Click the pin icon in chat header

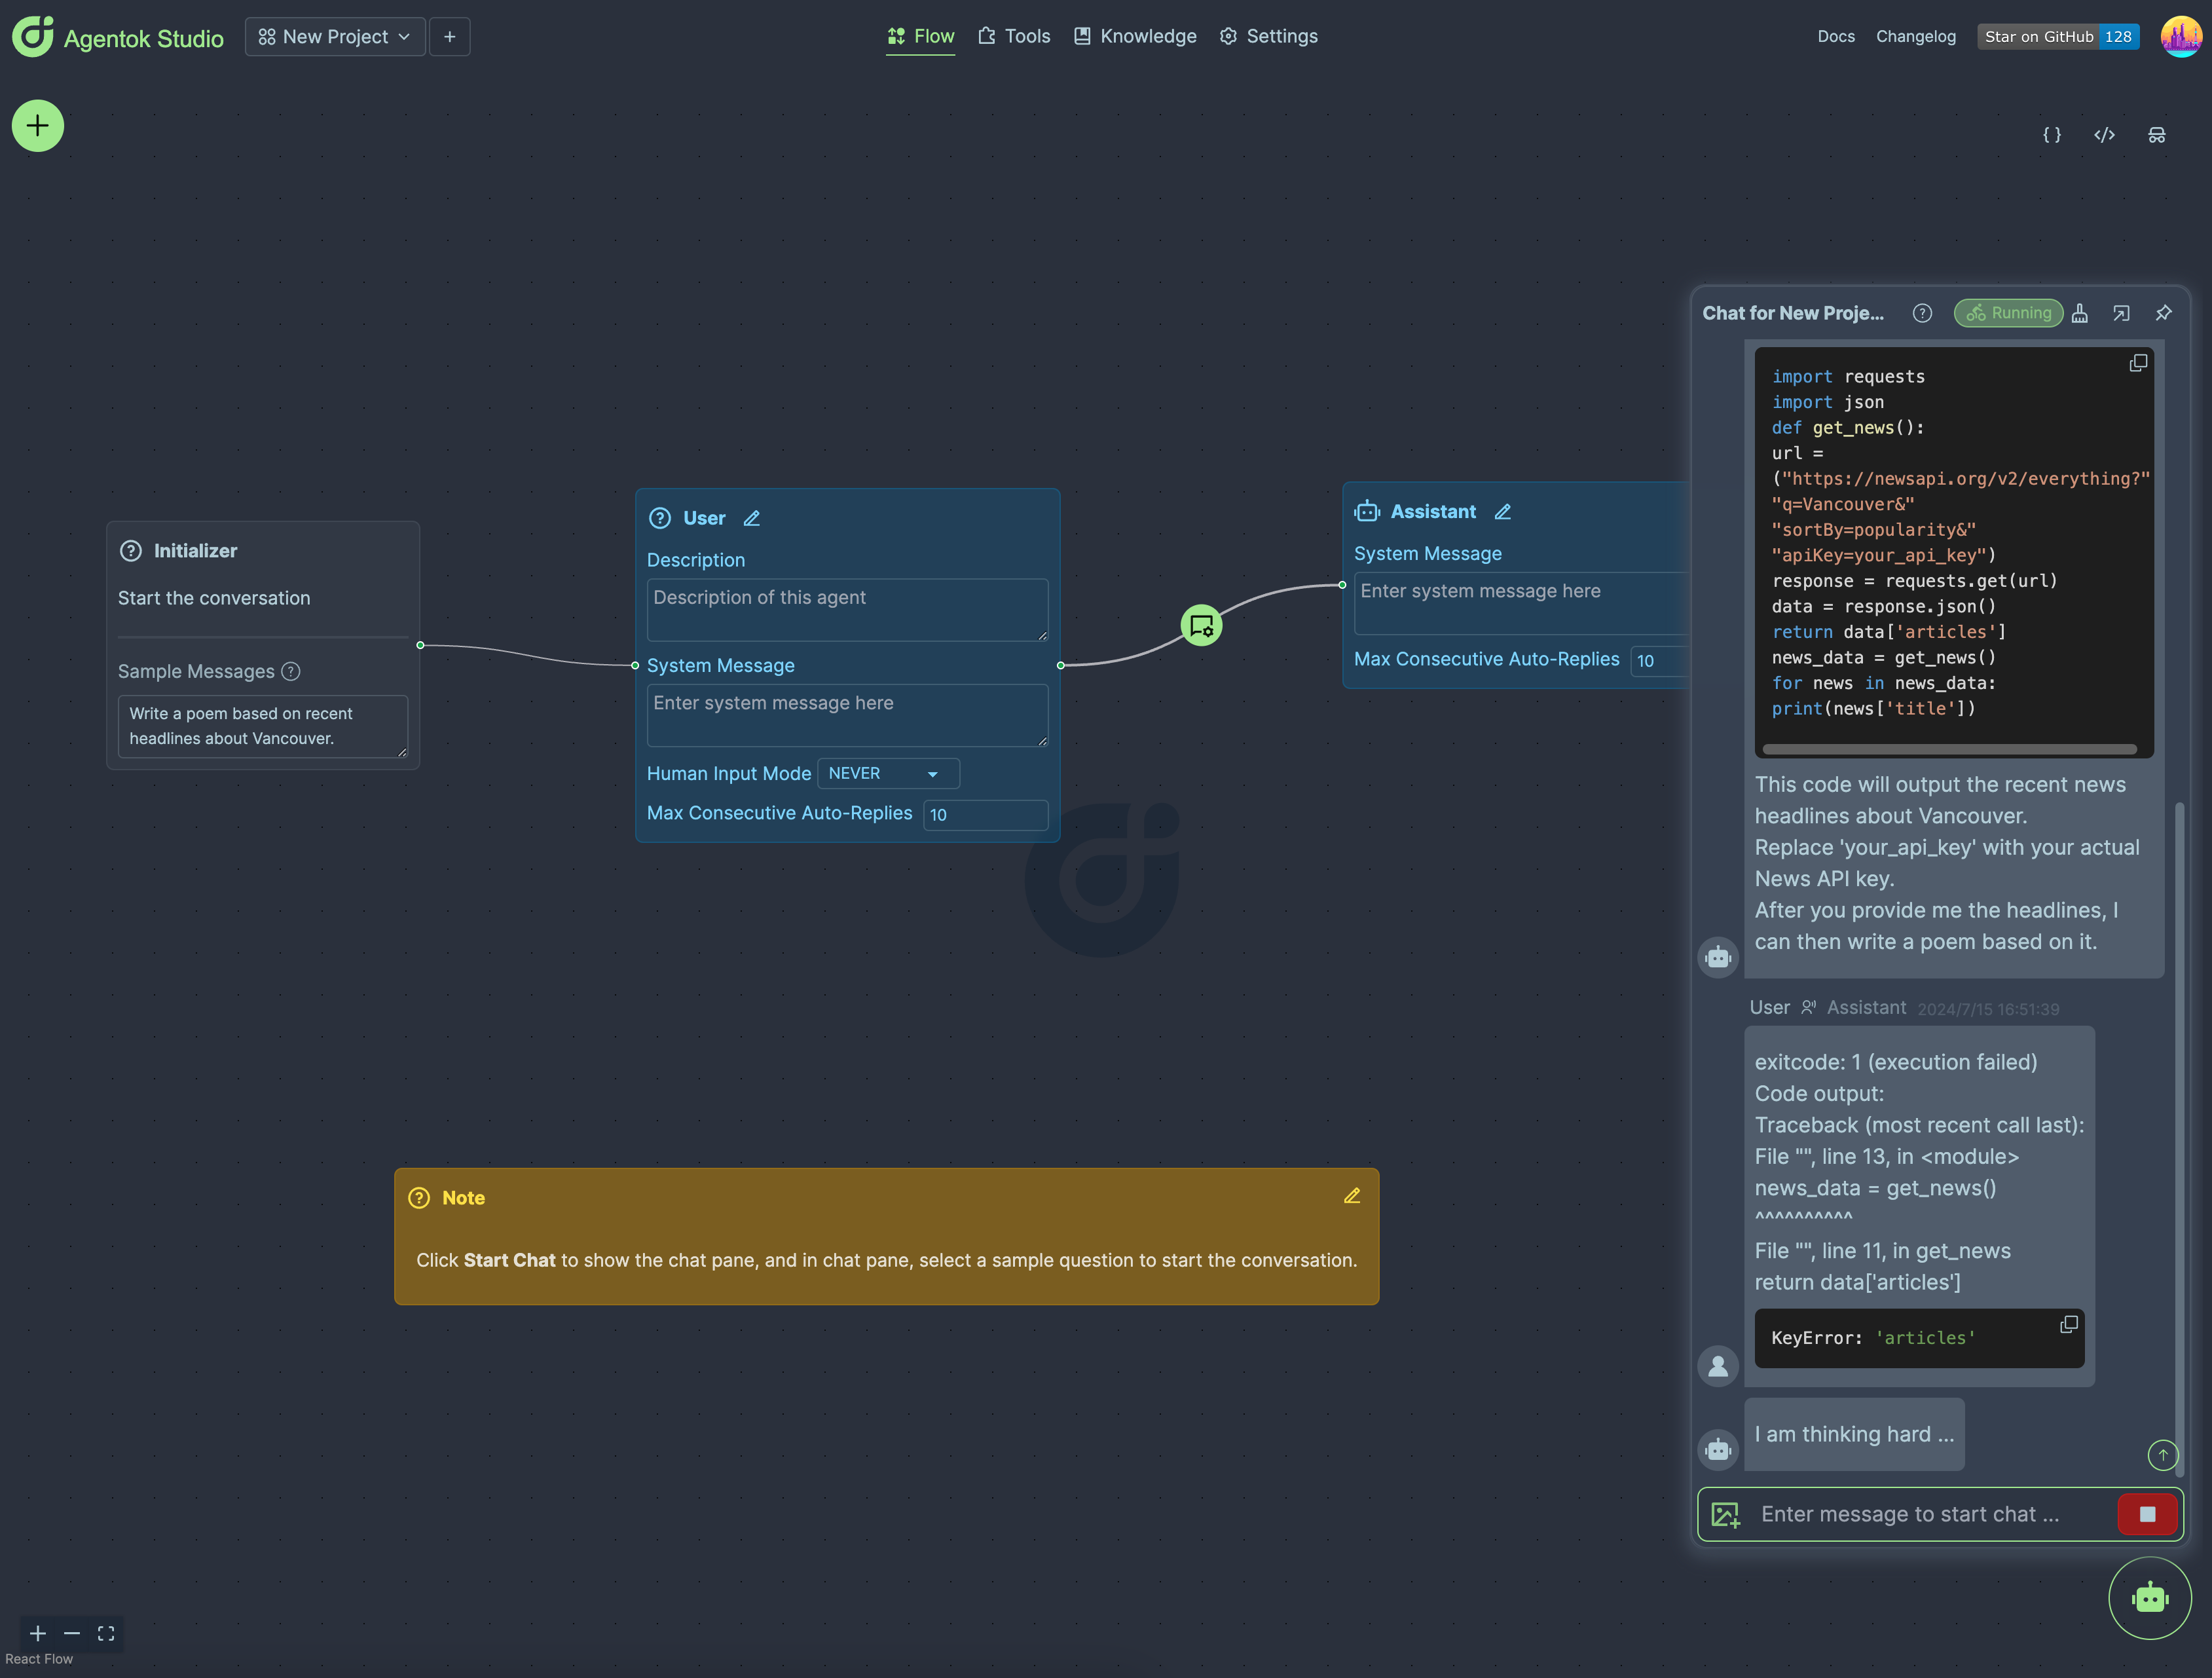(x=2163, y=313)
